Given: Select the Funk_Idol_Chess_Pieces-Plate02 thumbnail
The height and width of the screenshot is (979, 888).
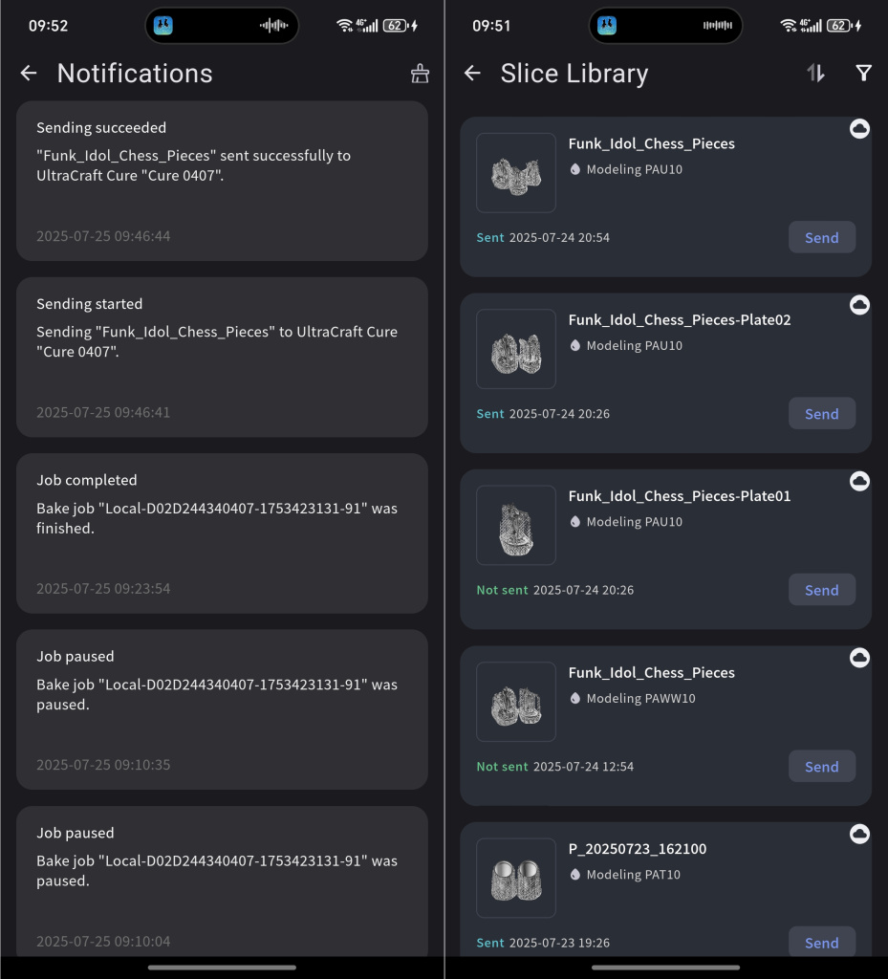Looking at the screenshot, I should tap(516, 349).
